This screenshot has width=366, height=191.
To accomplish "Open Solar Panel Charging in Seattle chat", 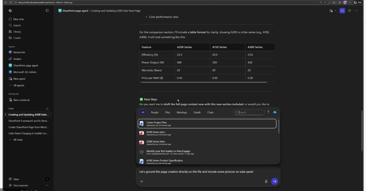I will point(29,133).
